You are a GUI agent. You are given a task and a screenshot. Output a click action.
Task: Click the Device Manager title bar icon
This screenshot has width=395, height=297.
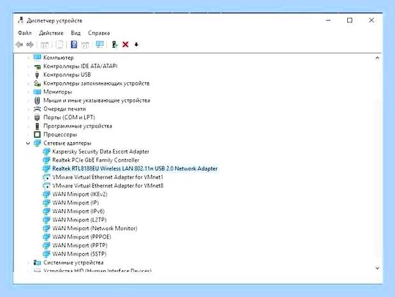20,20
